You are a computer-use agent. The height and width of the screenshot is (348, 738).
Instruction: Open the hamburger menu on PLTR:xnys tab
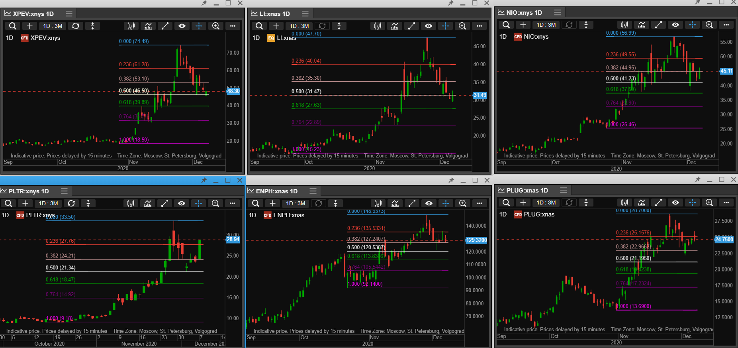click(x=64, y=191)
